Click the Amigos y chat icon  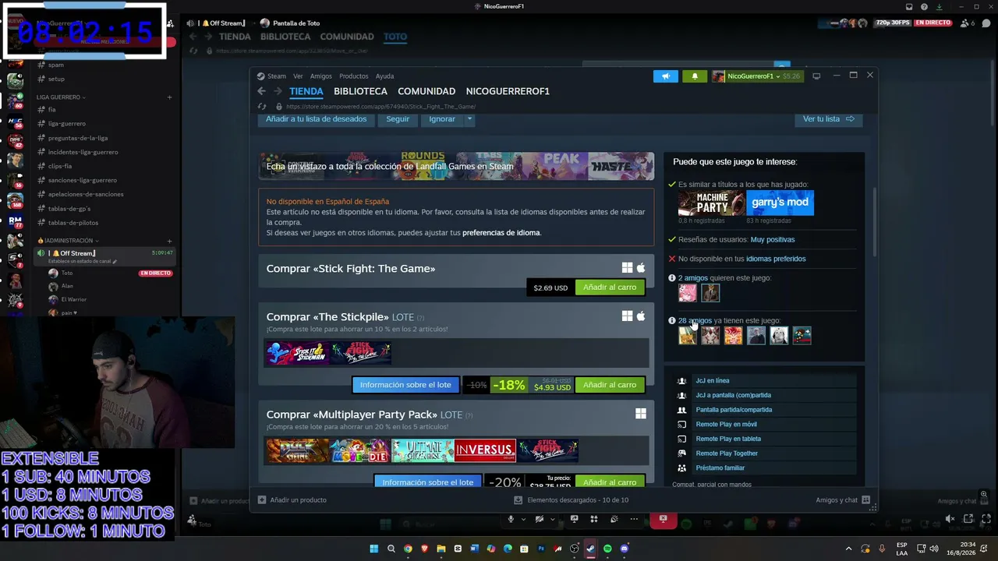pyautogui.click(x=865, y=500)
